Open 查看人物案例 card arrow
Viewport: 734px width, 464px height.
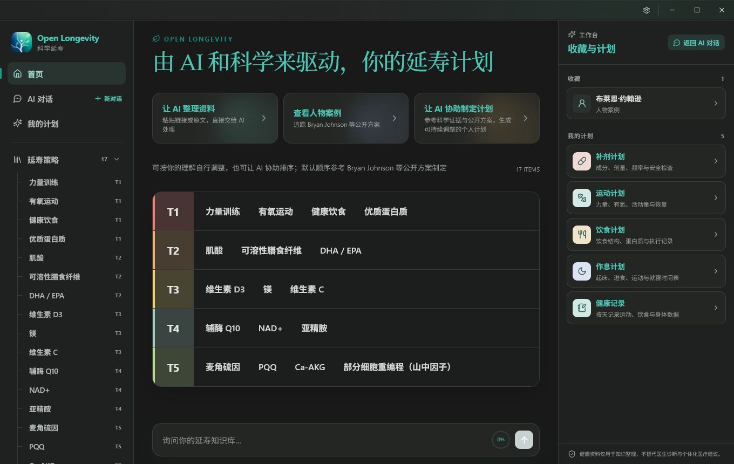click(395, 118)
